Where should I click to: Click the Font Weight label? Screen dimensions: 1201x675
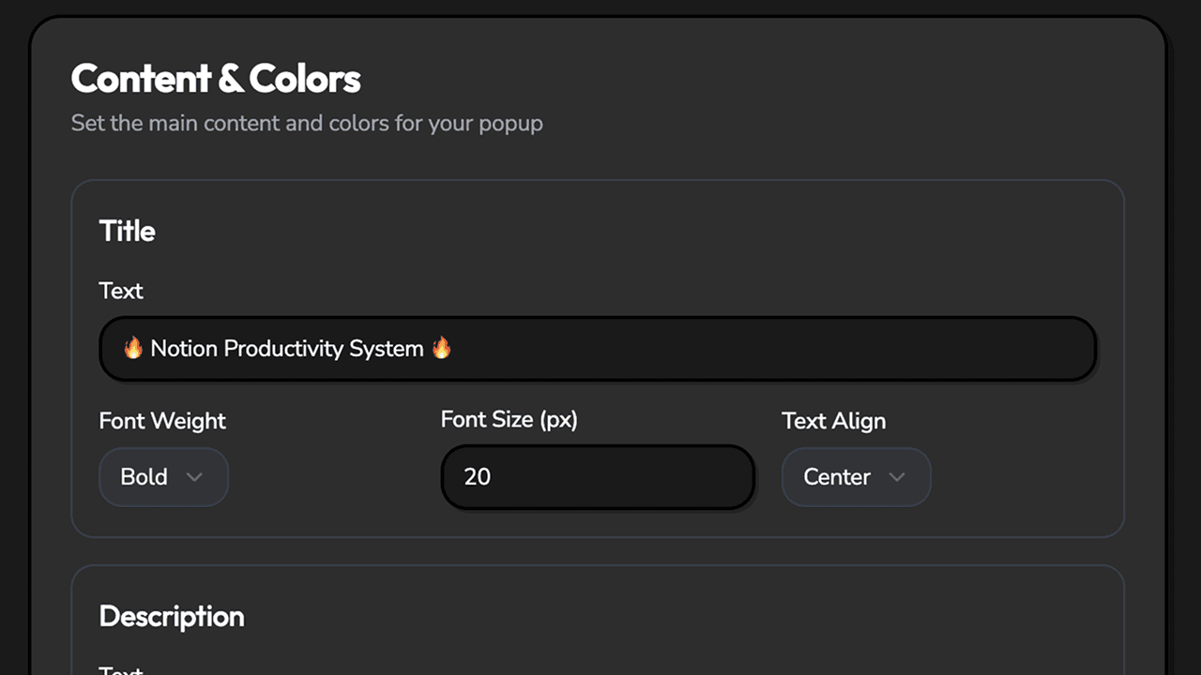pos(162,421)
